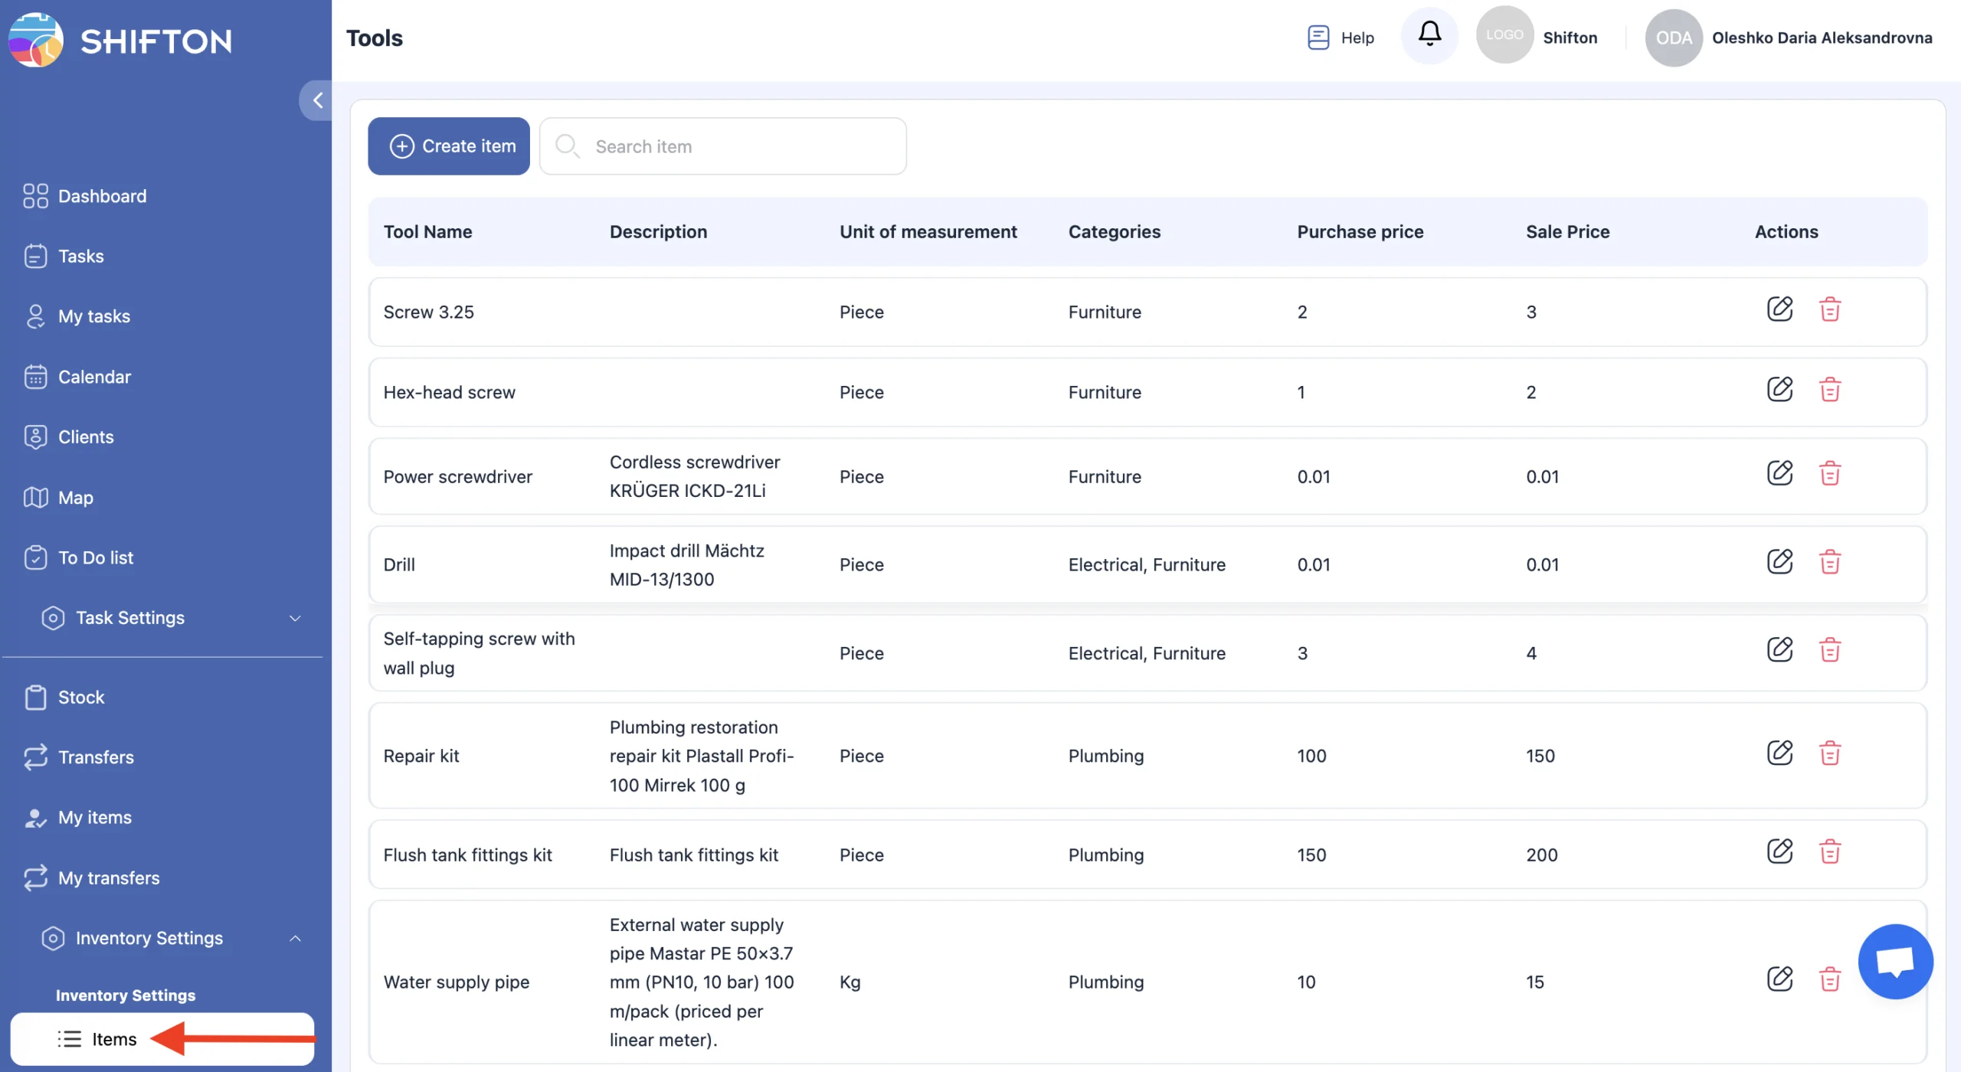Edit the Screw 3.25 item
Viewport: 1961px width, 1072px height.
(x=1779, y=309)
